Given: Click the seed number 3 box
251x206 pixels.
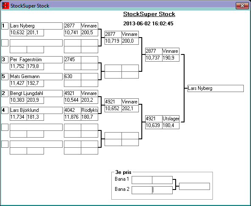Looking at the screenshot, I should click(5, 60).
